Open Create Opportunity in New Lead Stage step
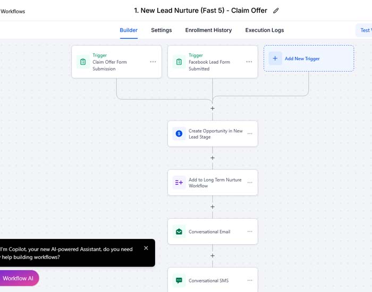Screen dimensions: 372x292 point(213,134)
